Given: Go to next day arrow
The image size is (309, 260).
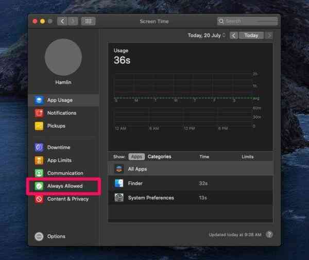Looking at the screenshot, I should click(x=269, y=36).
